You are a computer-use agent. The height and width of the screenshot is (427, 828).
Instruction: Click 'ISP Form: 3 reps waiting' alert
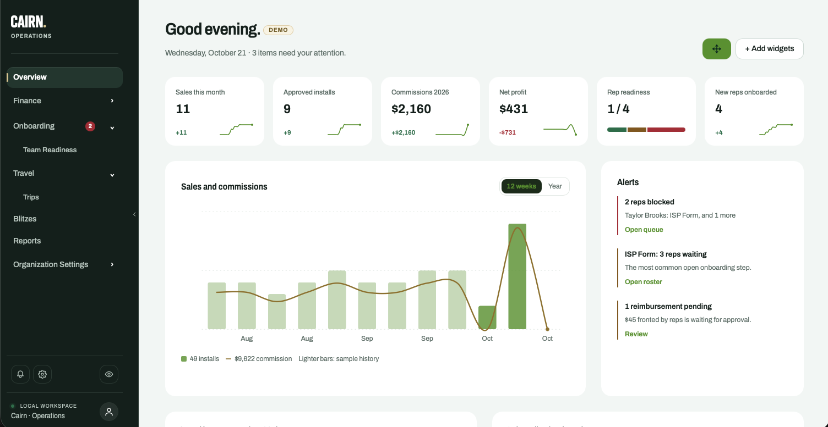(x=666, y=254)
